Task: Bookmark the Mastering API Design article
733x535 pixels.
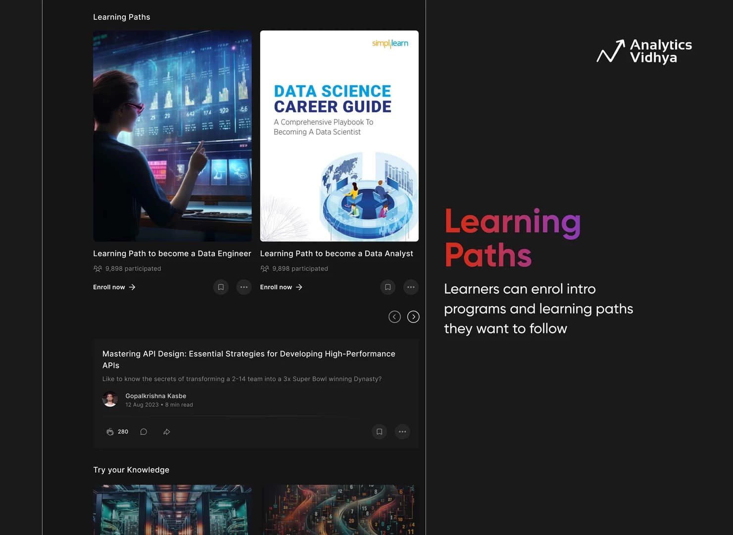Action: click(x=379, y=432)
